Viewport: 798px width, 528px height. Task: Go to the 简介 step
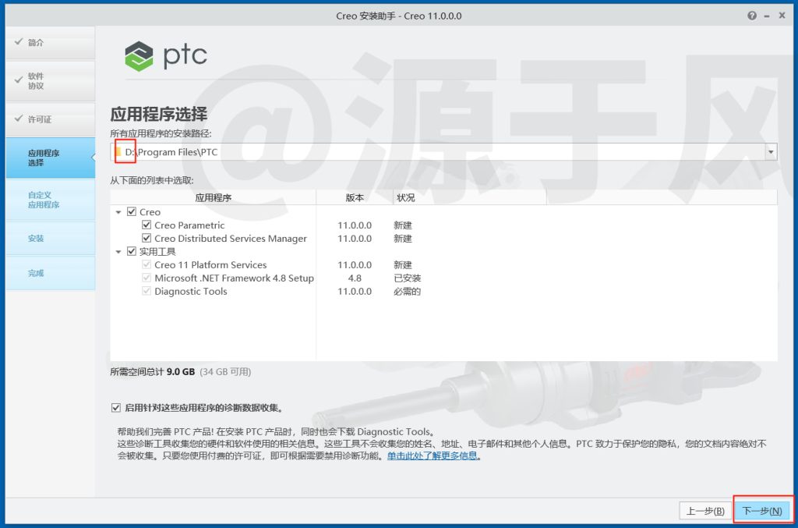pyautogui.click(x=51, y=42)
